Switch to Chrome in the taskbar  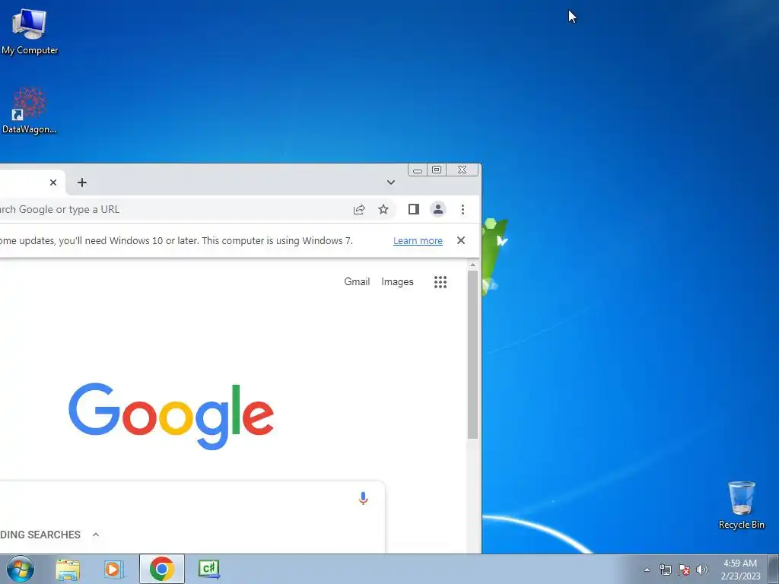pos(161,569)
